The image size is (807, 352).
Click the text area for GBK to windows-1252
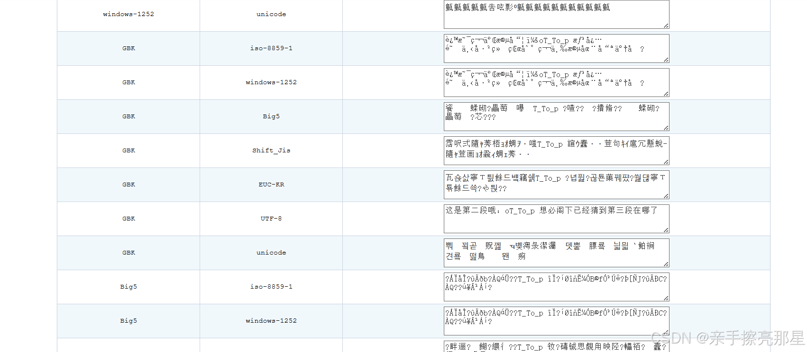[556, 82]
